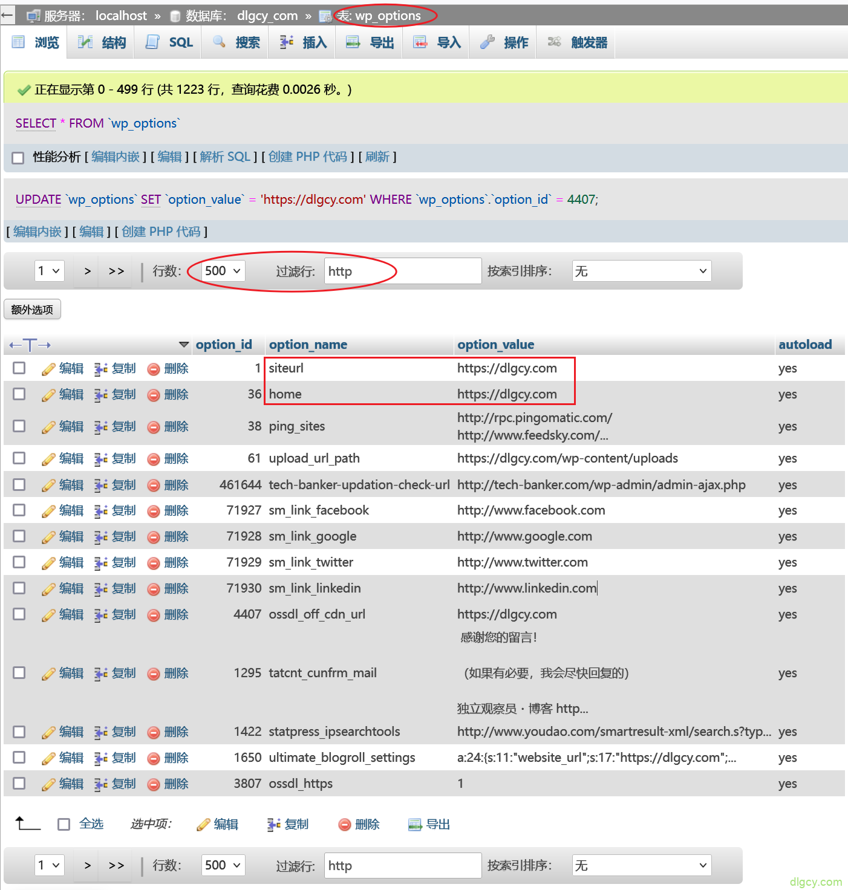Click the back arrow at top-left
Image resolution: width=848 pixels, height=890 pixels.
point(7,15)
